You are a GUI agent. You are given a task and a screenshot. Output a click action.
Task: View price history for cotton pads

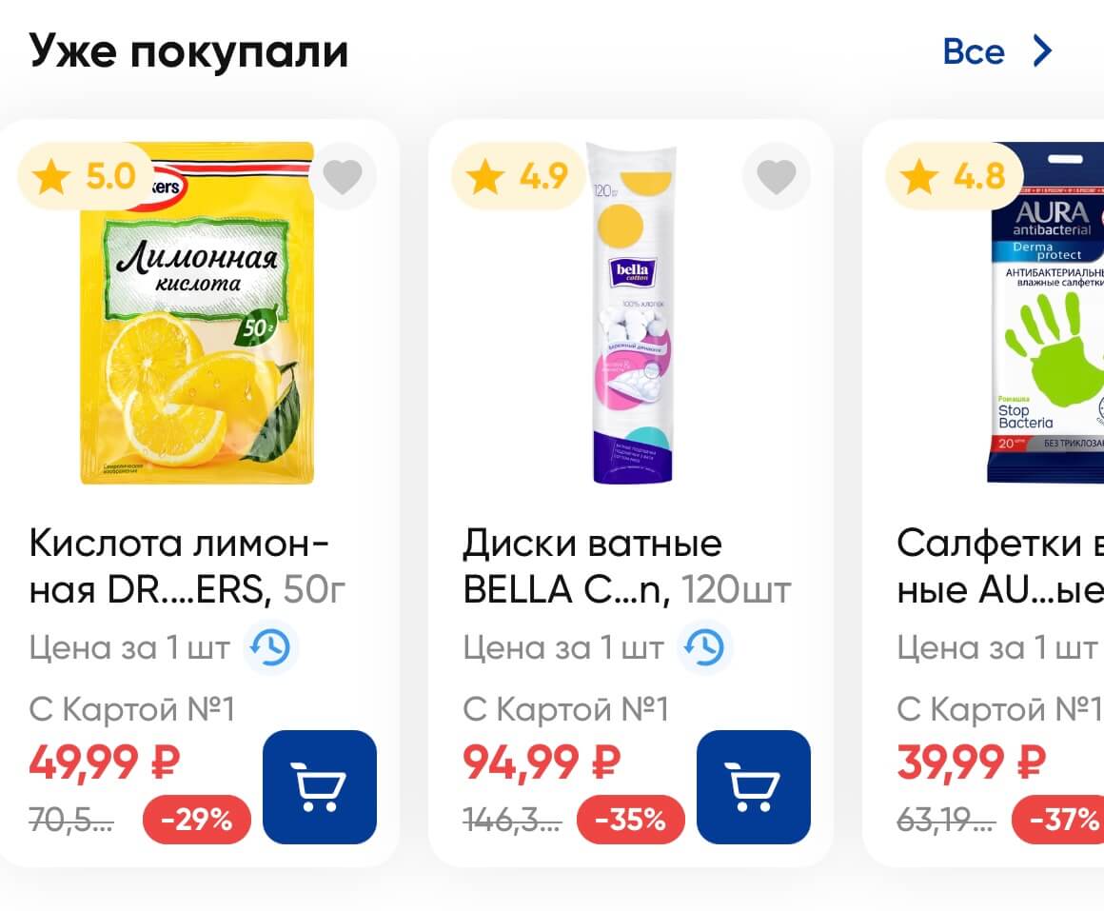pos(705,648)
